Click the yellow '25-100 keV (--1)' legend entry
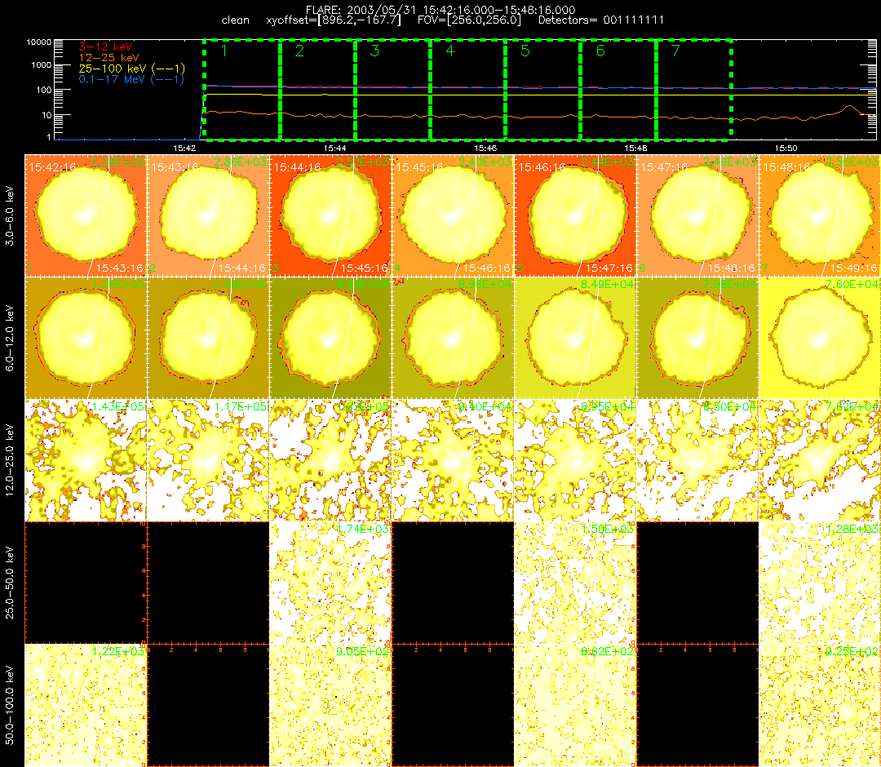Viewport: 881px width, 767px height. (131, 69)
